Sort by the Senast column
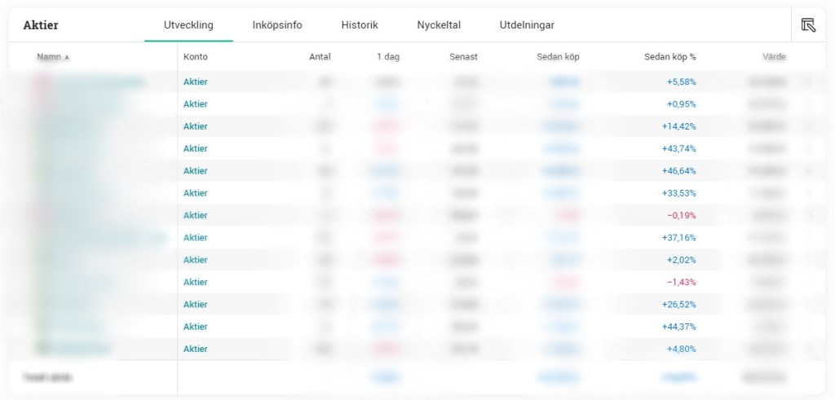The image size is (835, 400). coord(463,57)
